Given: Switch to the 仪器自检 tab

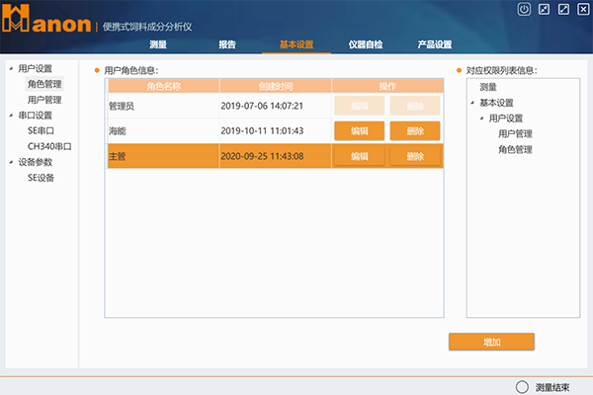Looking at the screenshot, I should 365,44.
